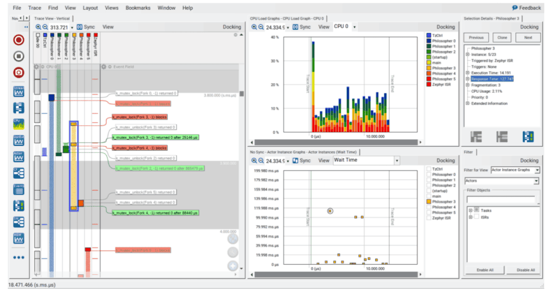
Task: Start recording with the red record icon
Action: point(19,40)
